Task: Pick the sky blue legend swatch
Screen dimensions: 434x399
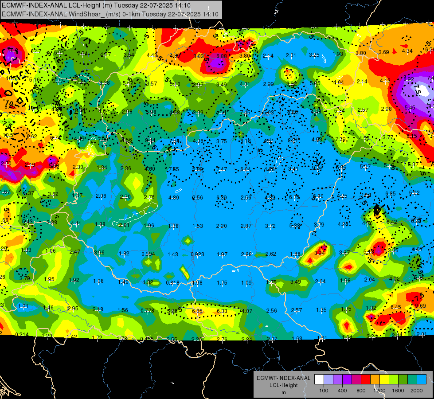Action: click(x=421, y=379)
